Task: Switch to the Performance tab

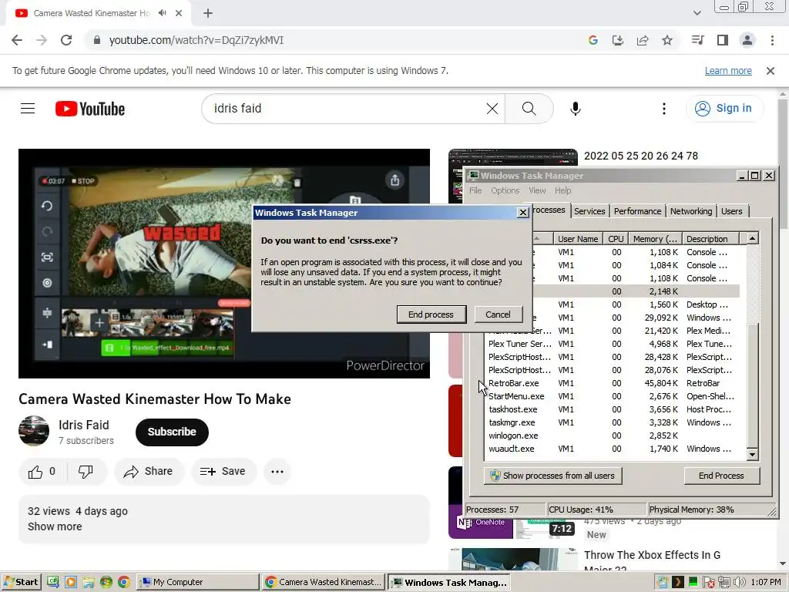Action: pyautogui.click(x=637, y=211)
